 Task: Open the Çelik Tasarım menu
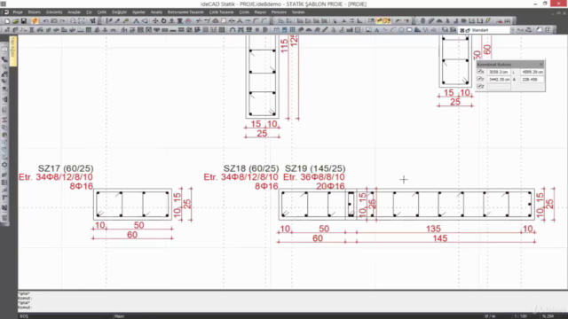[x=221, y=12]
